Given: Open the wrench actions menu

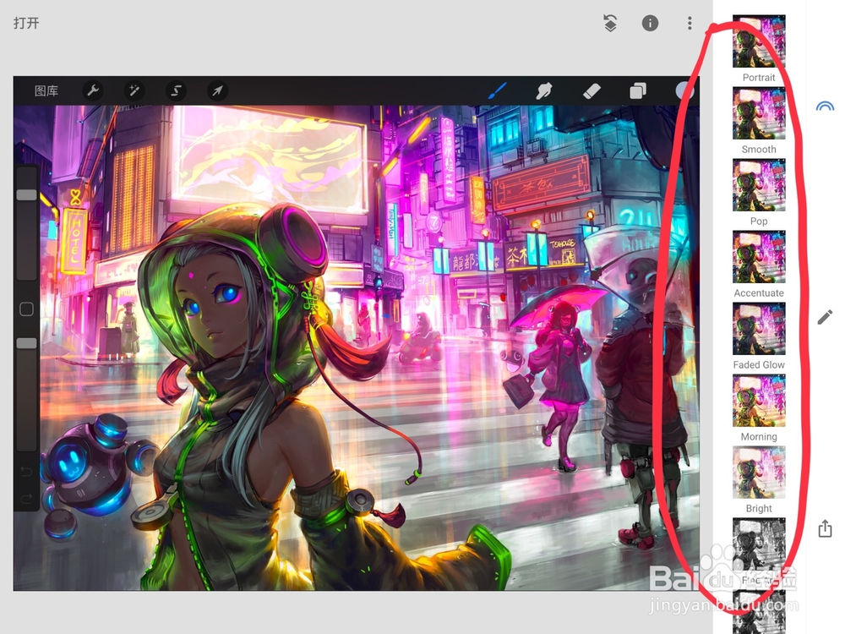Looking at the screenshot, I should tap(93, 90).
